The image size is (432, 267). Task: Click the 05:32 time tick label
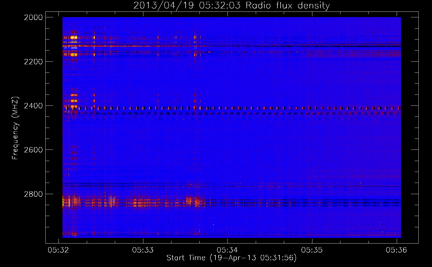coord(58,250)
